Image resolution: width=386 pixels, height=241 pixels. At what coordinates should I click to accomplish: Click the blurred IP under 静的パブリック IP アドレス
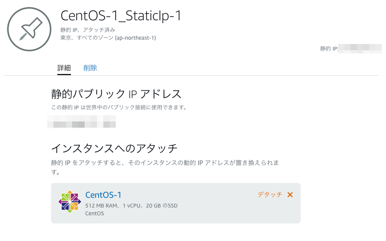(81, 121)
